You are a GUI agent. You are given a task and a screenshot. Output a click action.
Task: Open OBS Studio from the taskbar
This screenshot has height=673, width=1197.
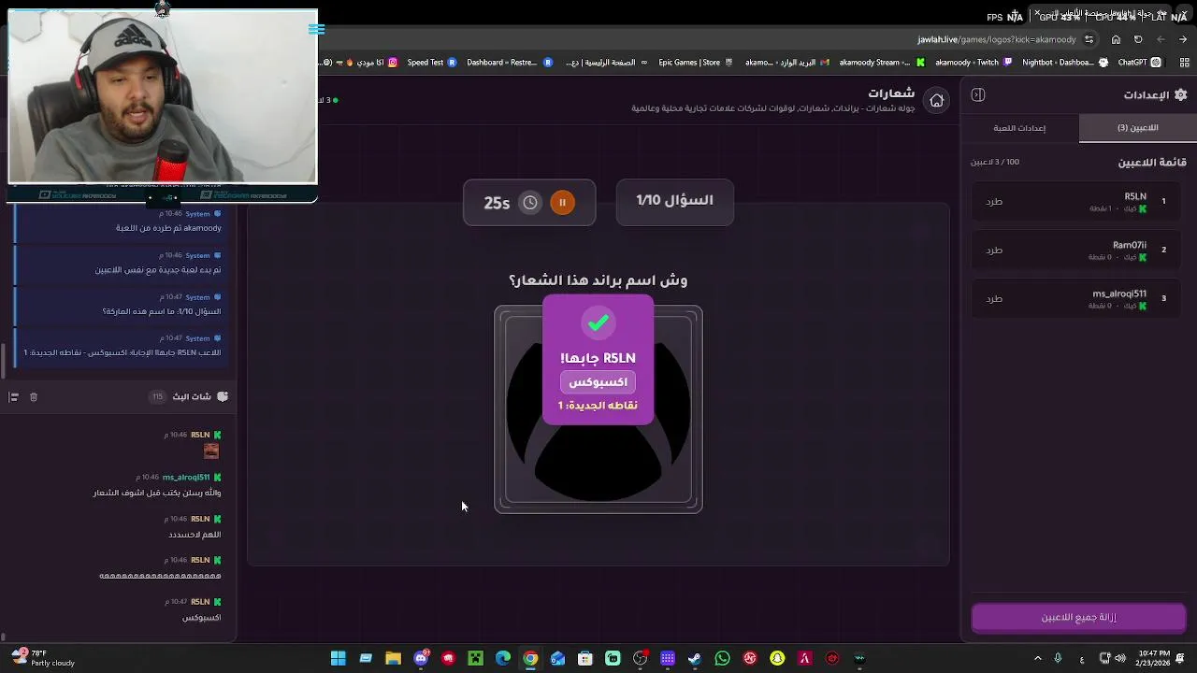click(x=640, y=659)
